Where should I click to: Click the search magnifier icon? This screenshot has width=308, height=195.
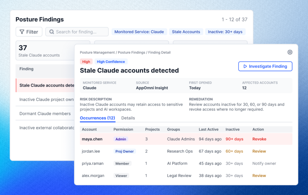[52, 32]
